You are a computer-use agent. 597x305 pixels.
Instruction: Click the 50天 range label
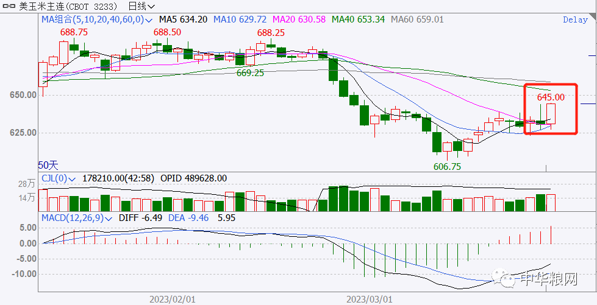point(48,165)
